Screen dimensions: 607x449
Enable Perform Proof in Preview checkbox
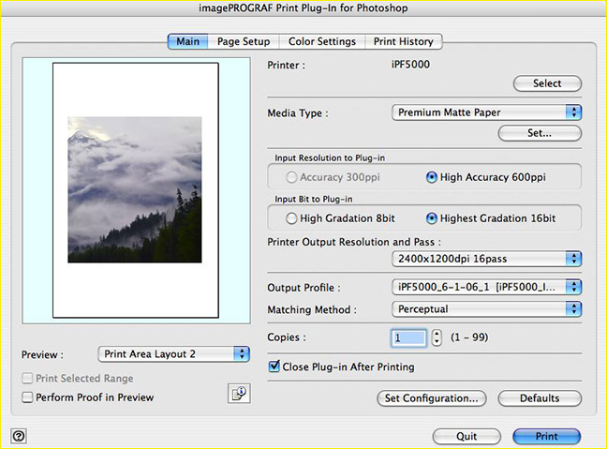point(27,397)
